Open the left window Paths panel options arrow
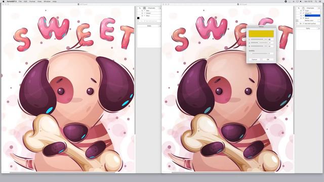 click(160, 26)
